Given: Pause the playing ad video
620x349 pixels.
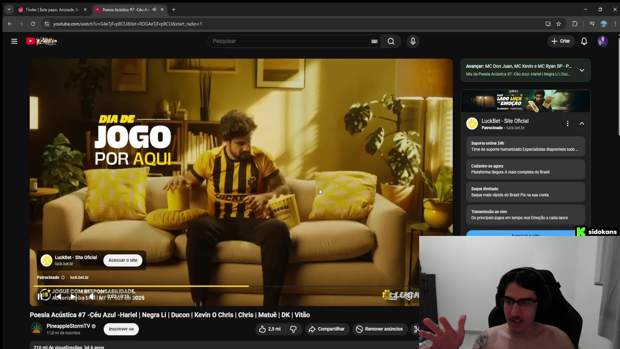Looking at the screenshot, I should point(41,297).
